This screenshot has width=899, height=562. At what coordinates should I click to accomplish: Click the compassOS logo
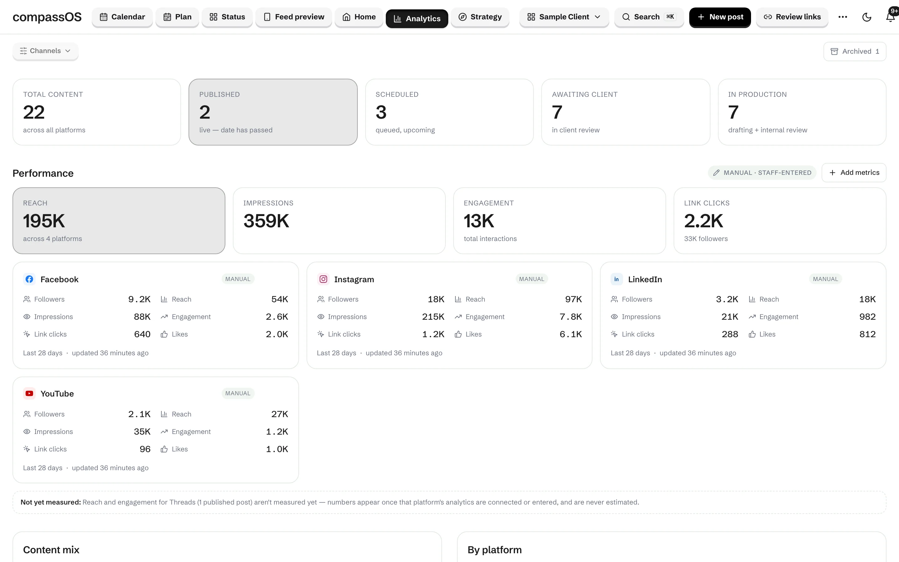coord(47,17)
